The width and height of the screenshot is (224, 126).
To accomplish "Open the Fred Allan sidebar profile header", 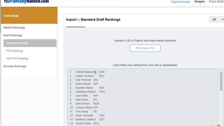I will pos(29,15).
